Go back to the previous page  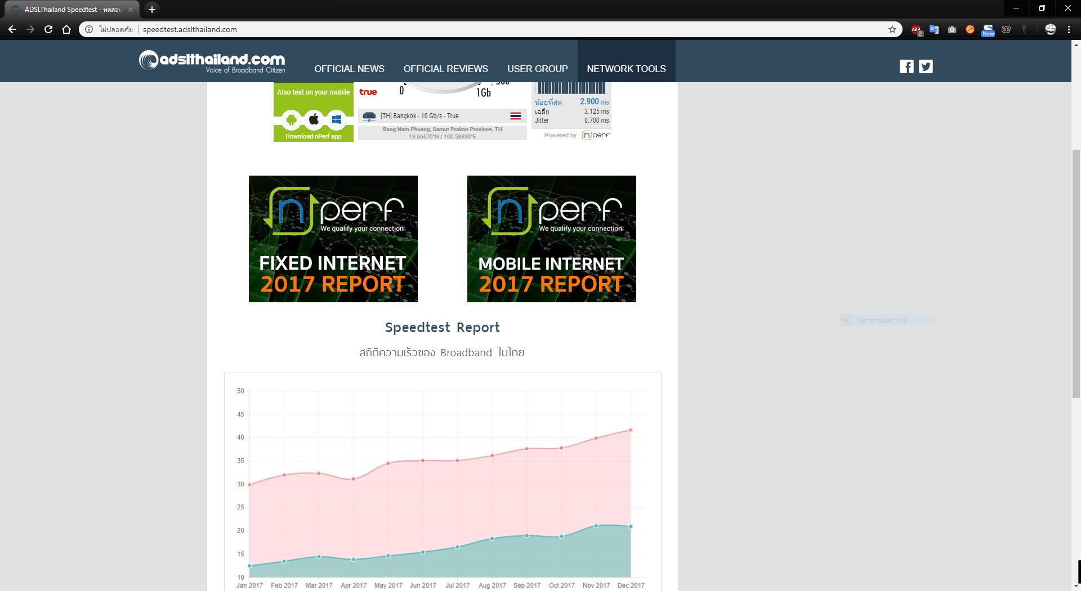[12, 29]
